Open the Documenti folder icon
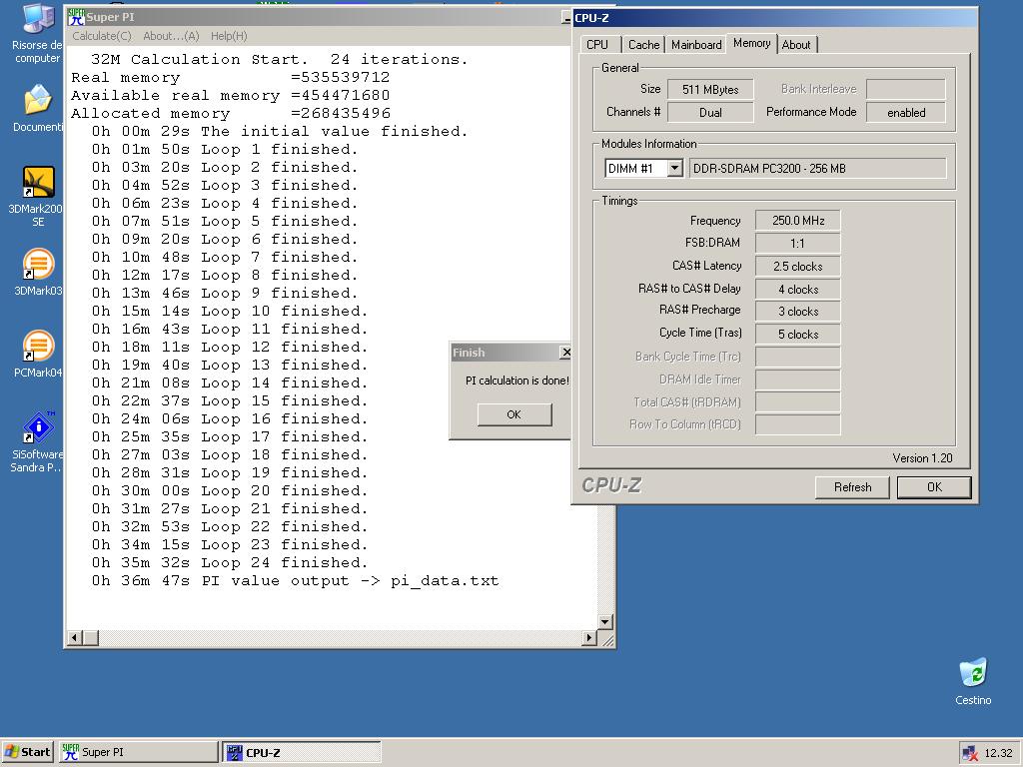The height and width of the screenshot is (767, 1023). click(x=37, y=101)
